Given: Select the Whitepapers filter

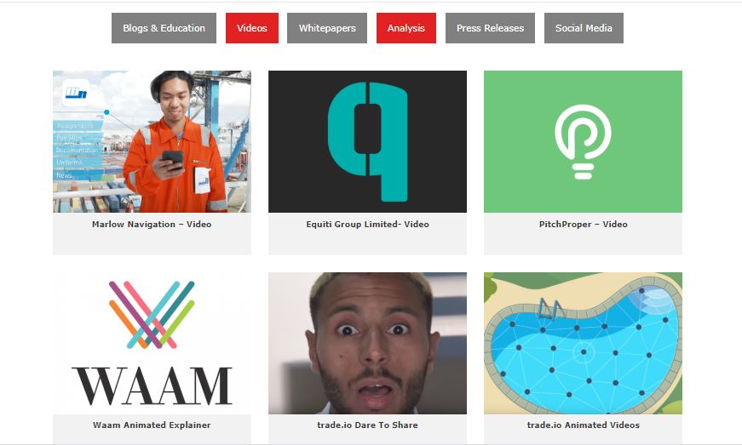Looking at the screenshot, I should (327, 28).
